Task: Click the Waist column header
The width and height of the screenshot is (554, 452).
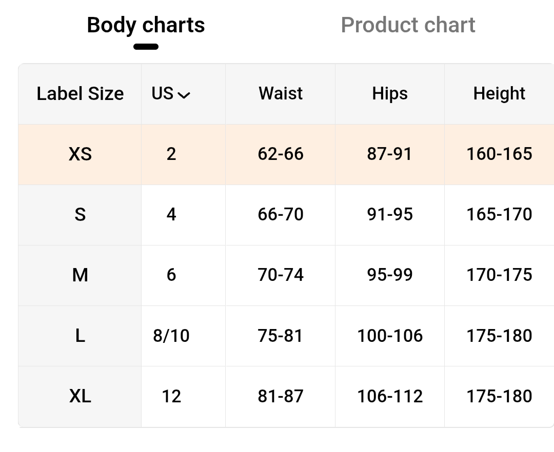Action: click(281, 94)
